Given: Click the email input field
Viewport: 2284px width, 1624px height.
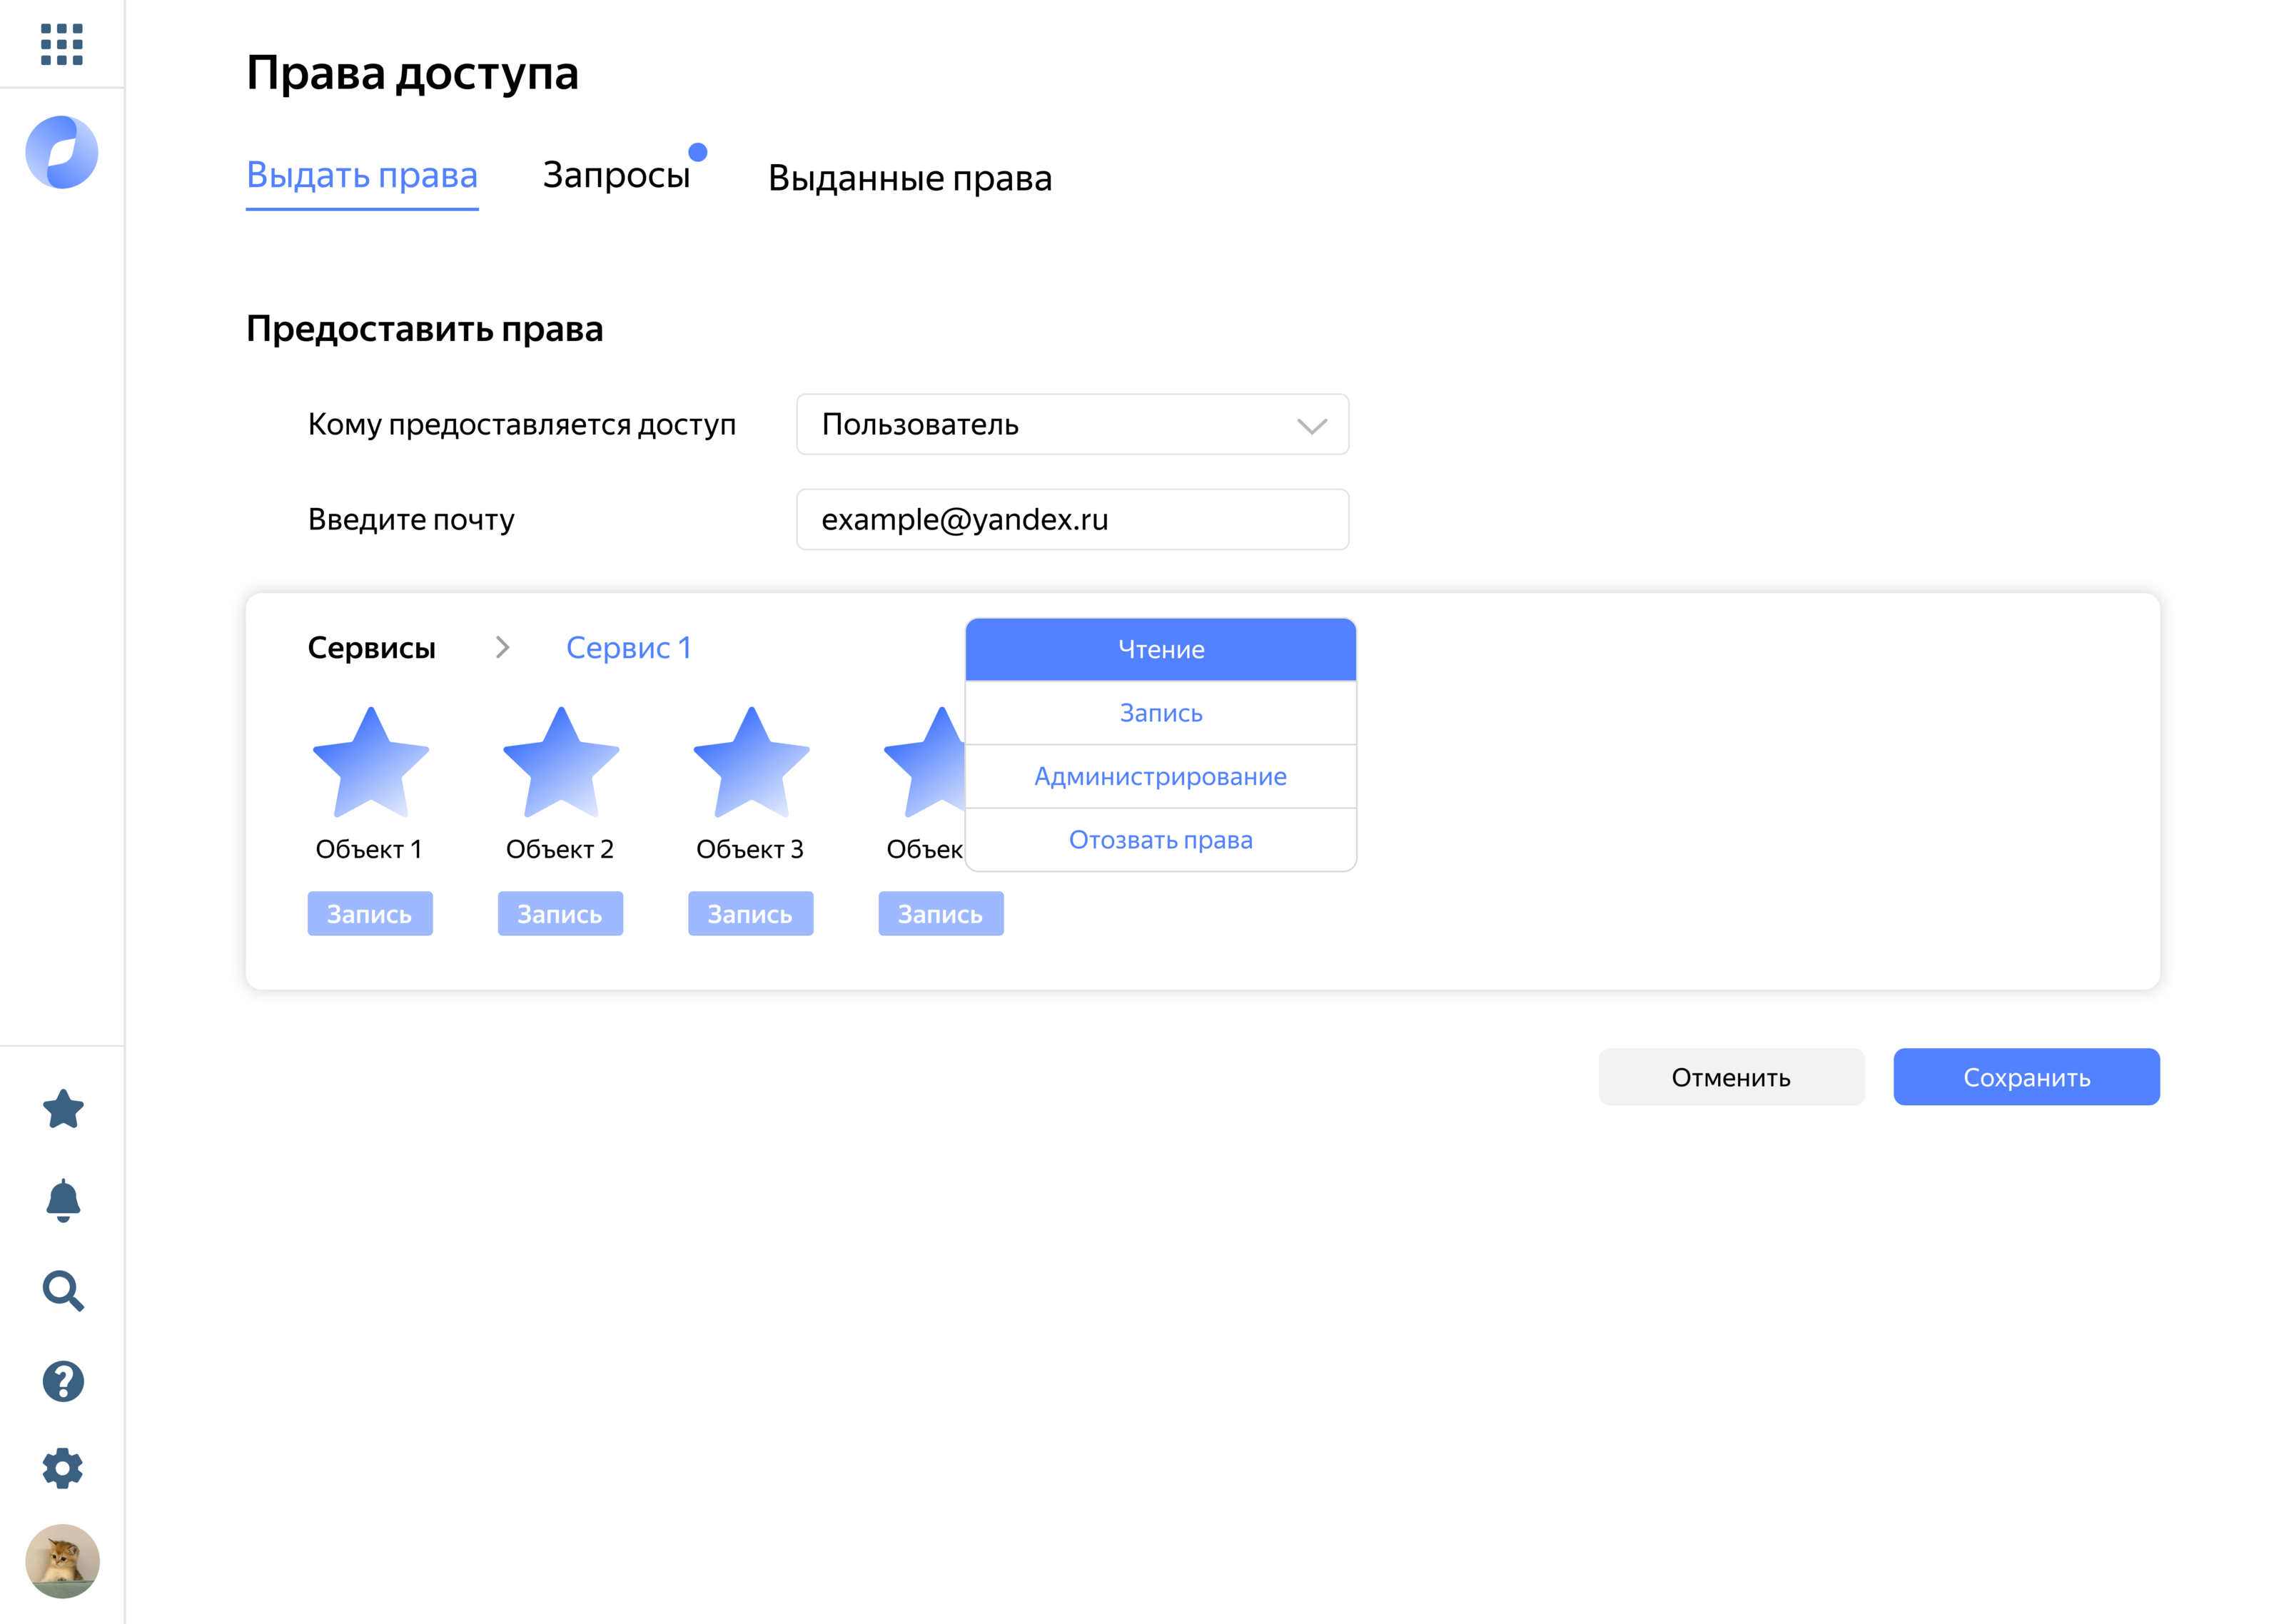Looking at the screenshot, I should [x=1072, y=519].
